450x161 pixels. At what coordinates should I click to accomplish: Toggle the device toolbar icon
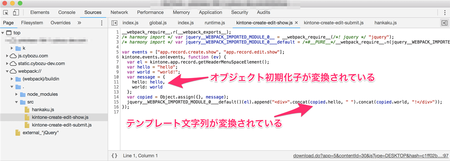tap(16, 12)
